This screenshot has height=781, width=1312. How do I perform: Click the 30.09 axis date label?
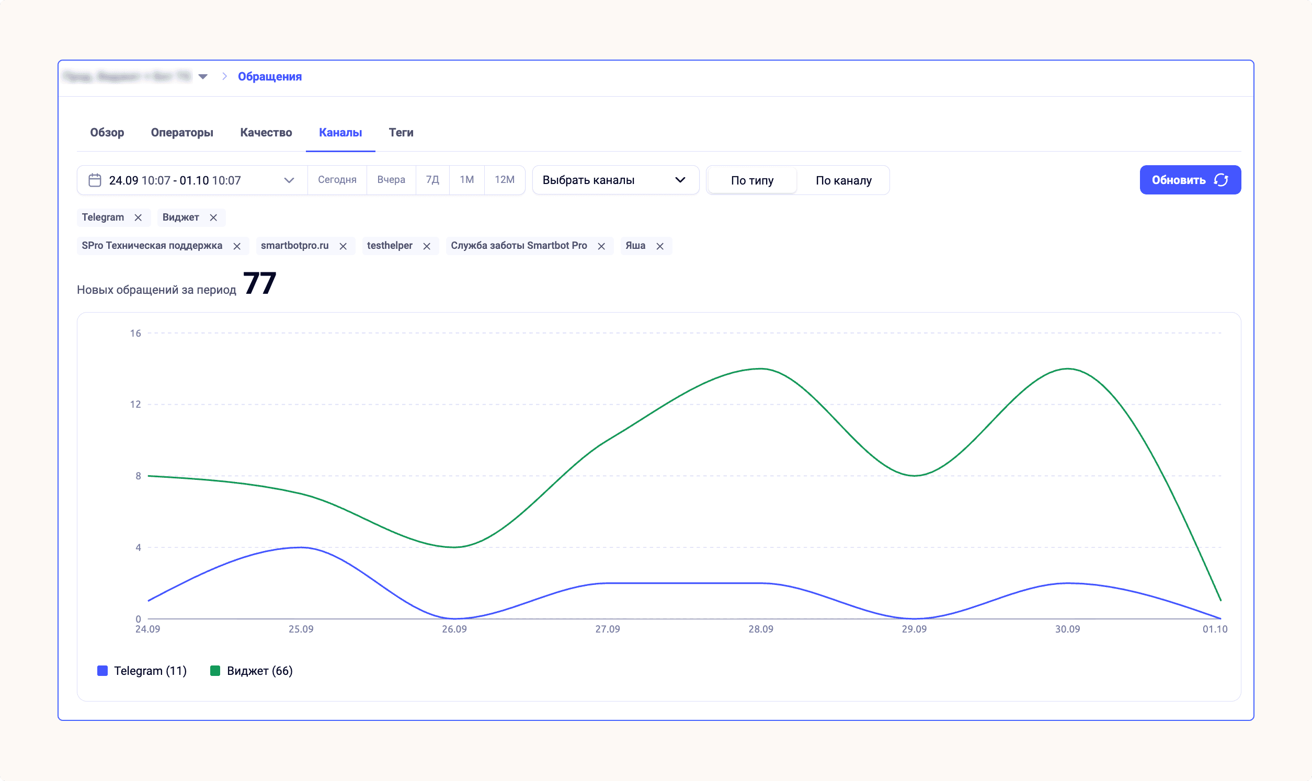(1068, 629)
